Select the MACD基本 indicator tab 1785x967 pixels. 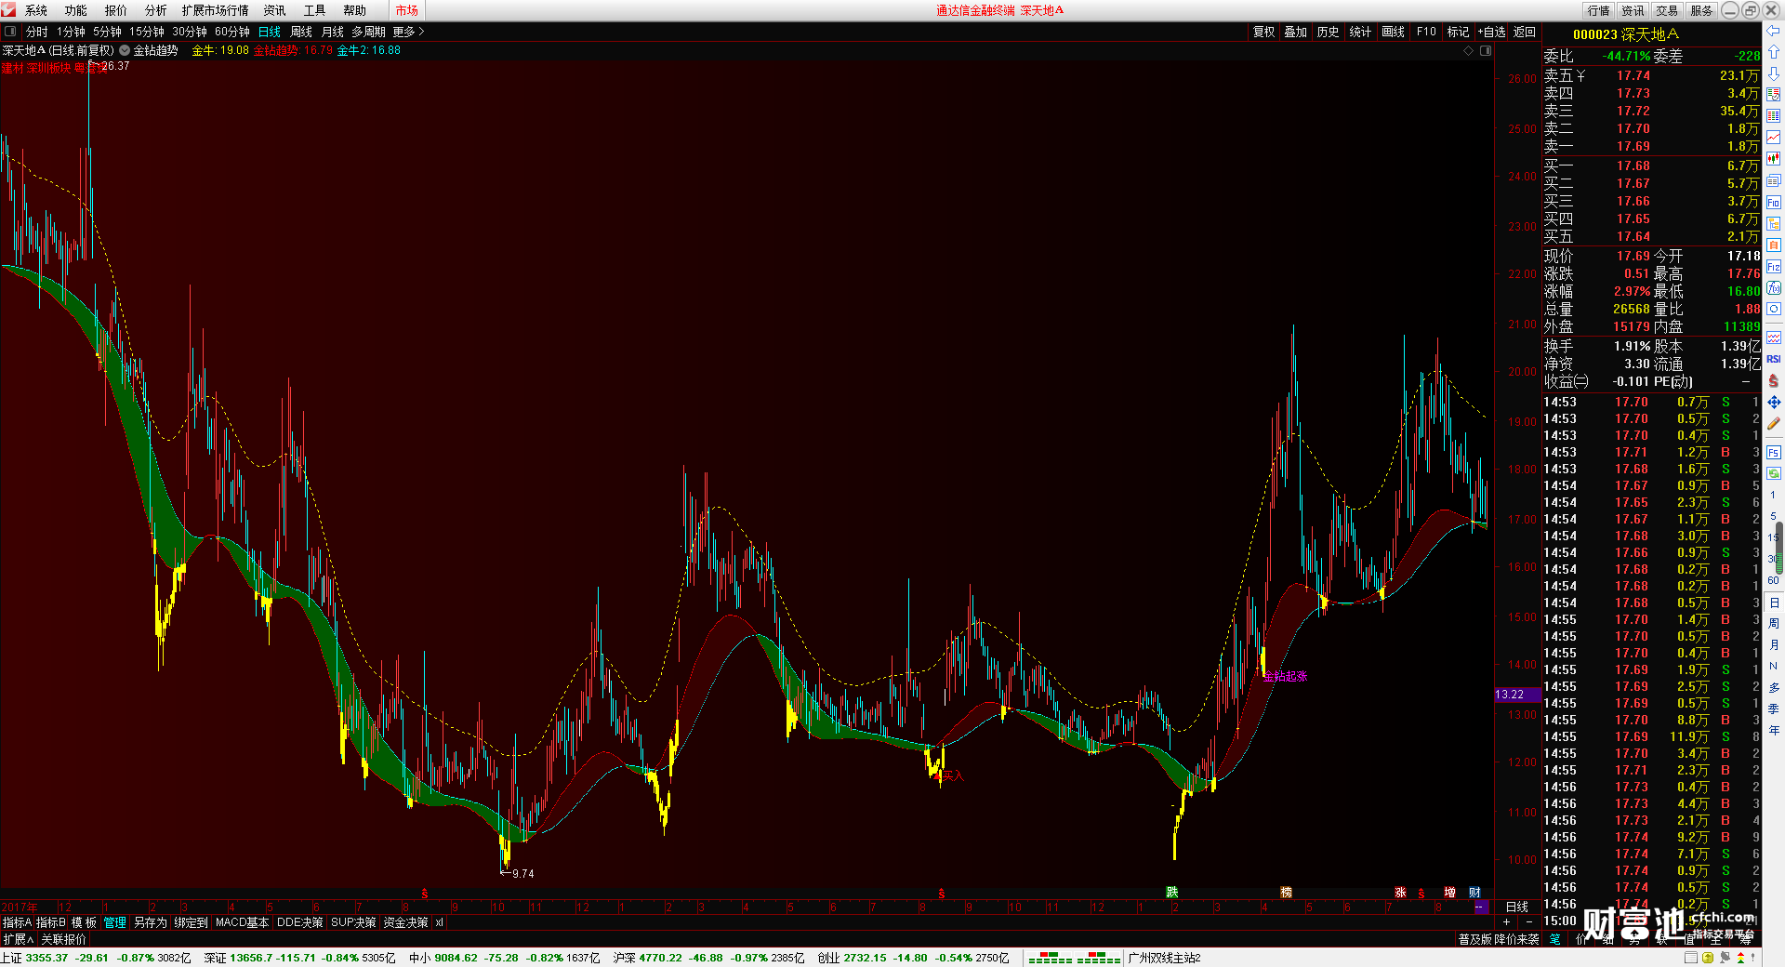click(x=243, y=922)
